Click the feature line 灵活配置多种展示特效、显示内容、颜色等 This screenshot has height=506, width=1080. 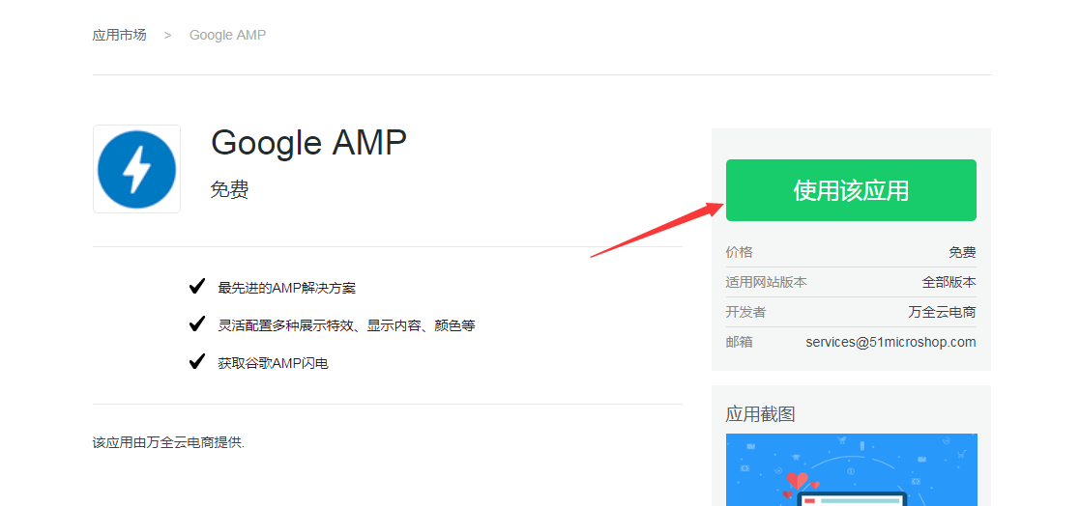[x=346, y=325]
